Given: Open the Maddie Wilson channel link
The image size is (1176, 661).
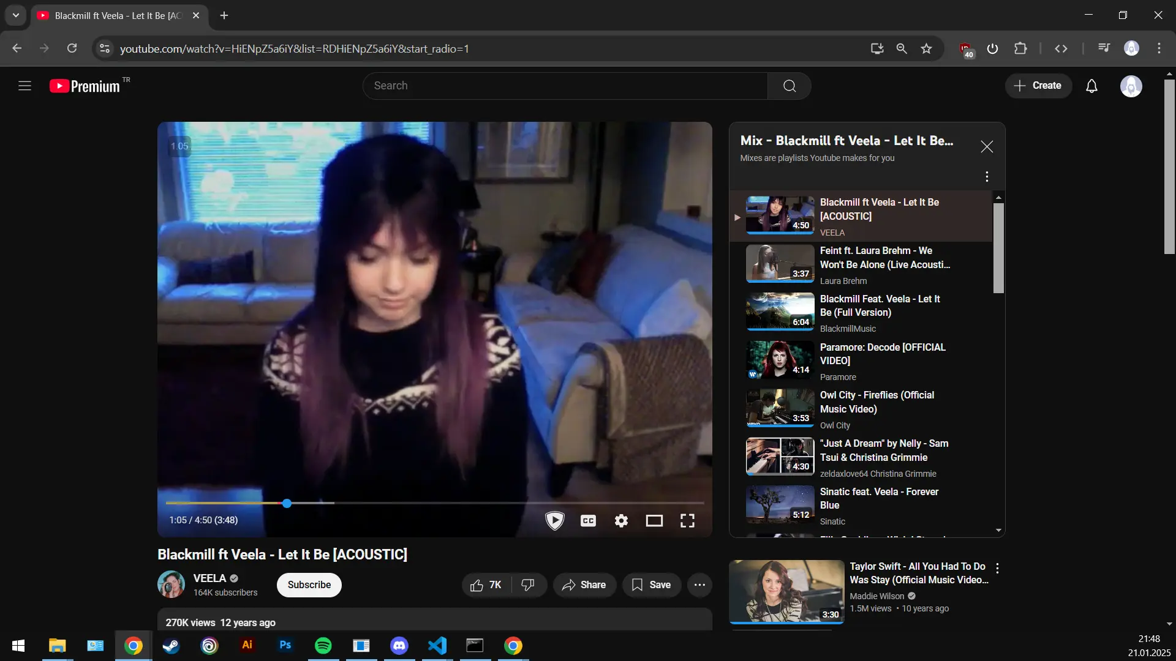Looking at the screenshot, I should 876,596.
